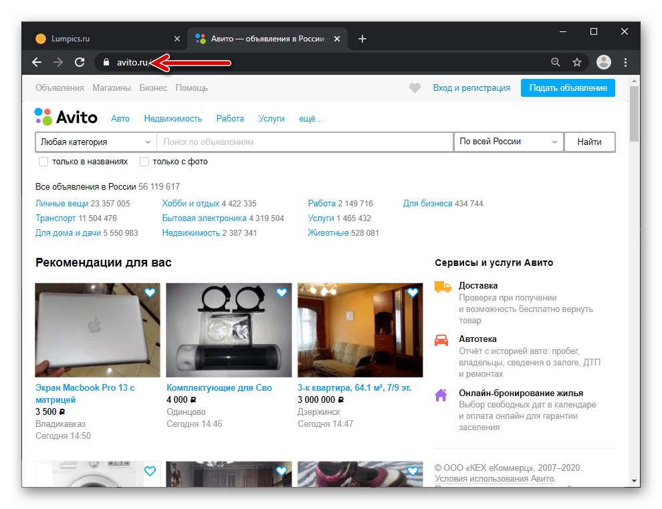Click the Avito tab favicon
The image size is (662, 509).
201,39
